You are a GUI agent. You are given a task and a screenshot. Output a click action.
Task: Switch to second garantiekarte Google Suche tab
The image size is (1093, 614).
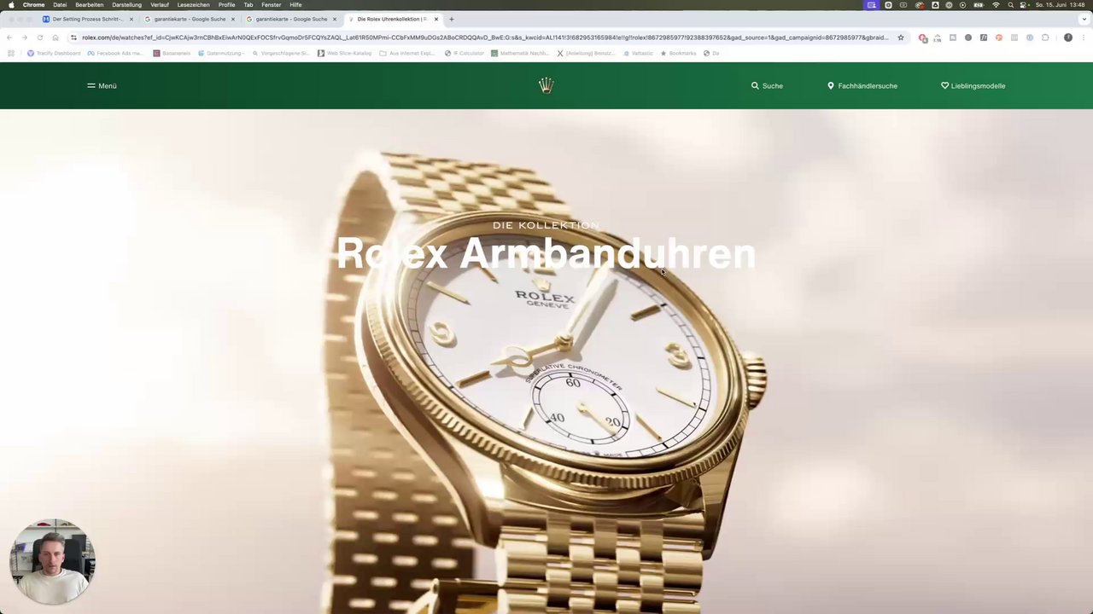click(291, 19)
